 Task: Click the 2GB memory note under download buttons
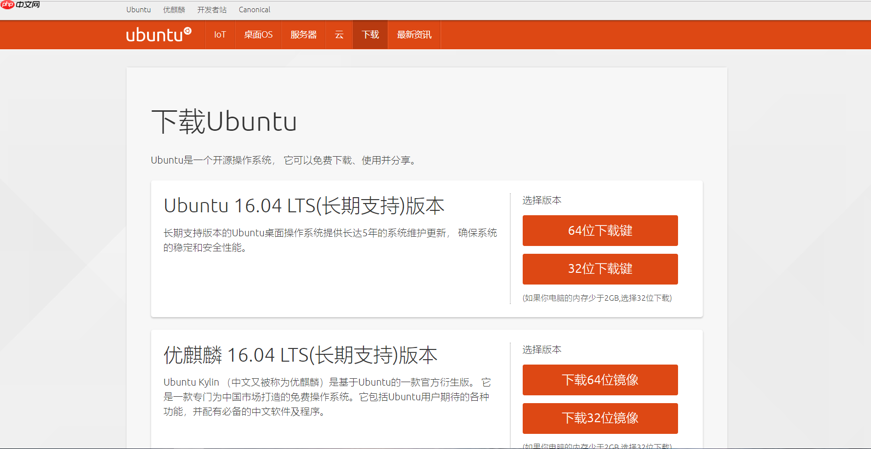point(597,298)
